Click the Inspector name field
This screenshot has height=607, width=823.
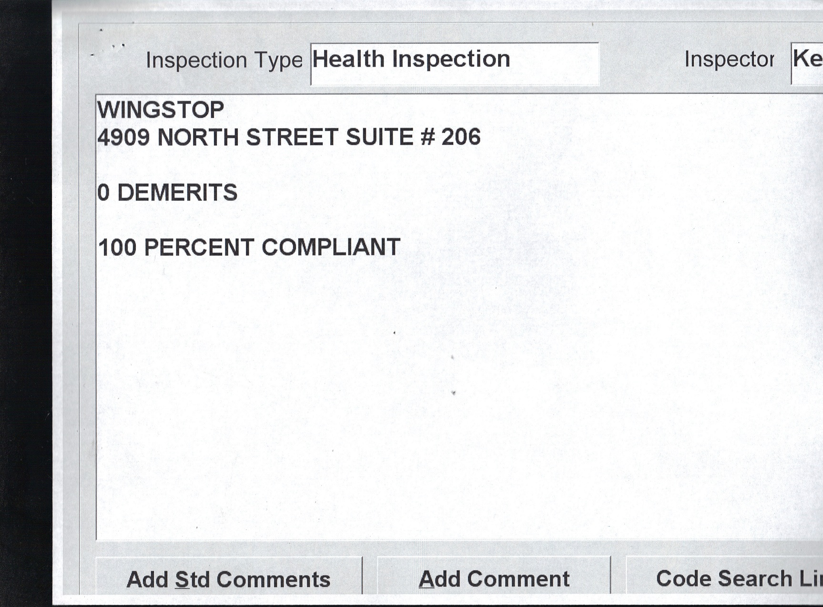click(x=807, y=62)
